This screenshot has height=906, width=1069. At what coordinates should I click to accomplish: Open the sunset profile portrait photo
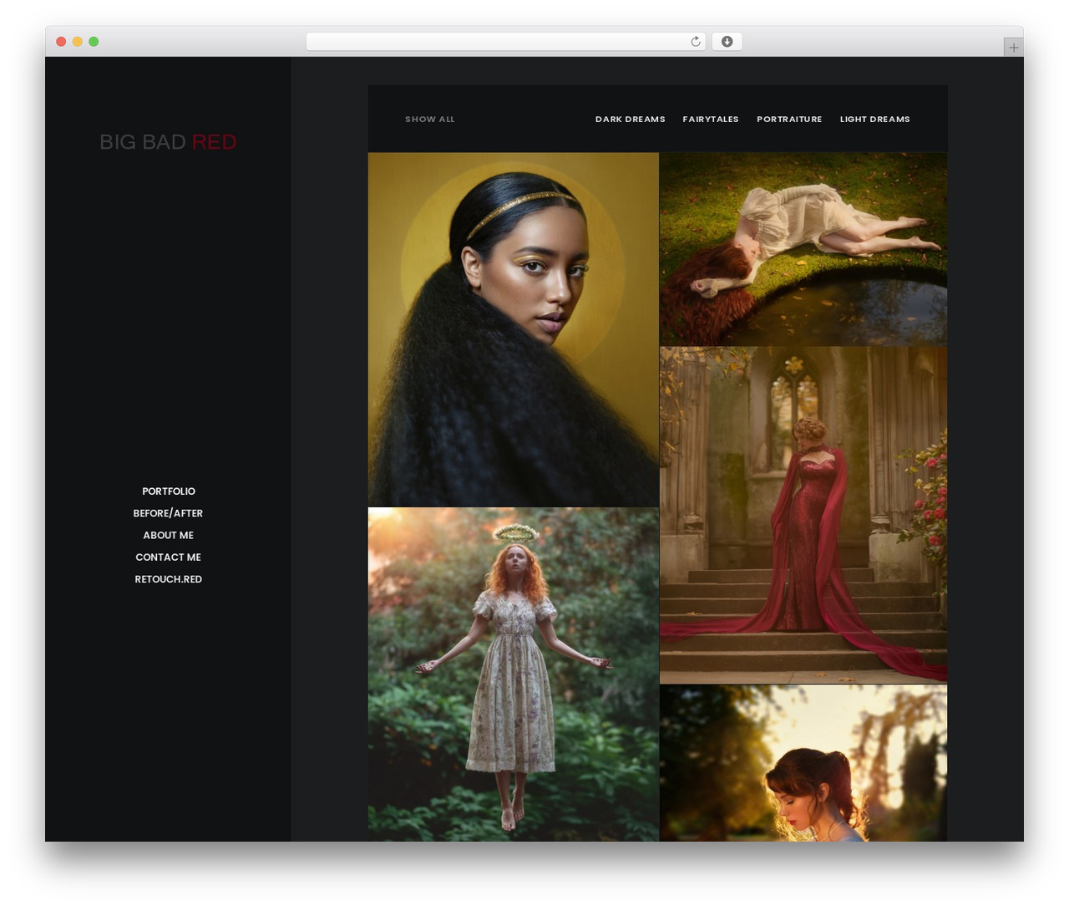click(x=803, y=763)
